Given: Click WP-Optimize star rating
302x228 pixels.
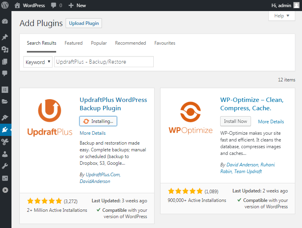Looking at the screenshot, I should tap(185, 191).
